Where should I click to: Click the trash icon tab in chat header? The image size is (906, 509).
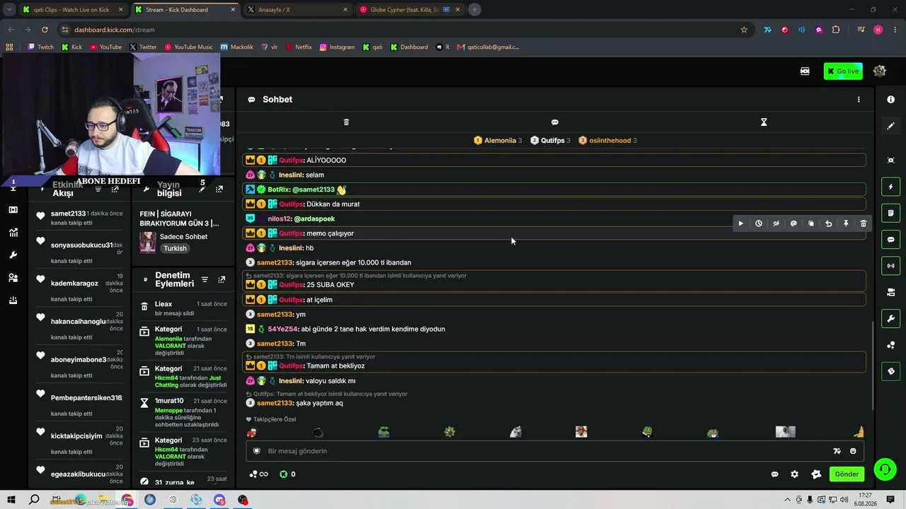pos(346,122)
